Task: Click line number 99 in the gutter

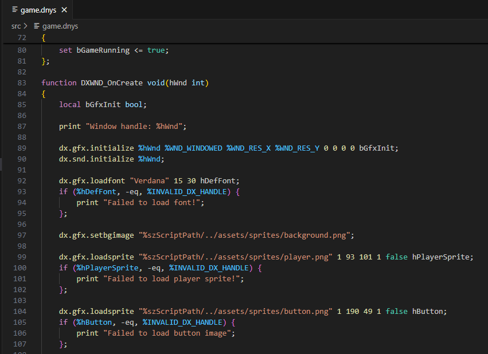Action: pos(22,257)
